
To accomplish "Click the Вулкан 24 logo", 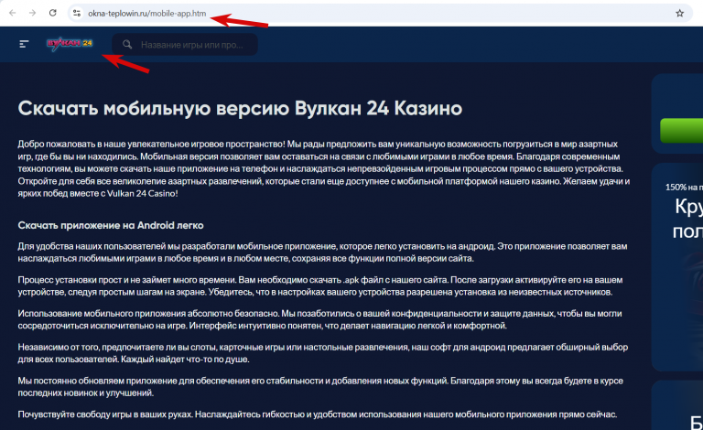I will click(x=70, y=44).
